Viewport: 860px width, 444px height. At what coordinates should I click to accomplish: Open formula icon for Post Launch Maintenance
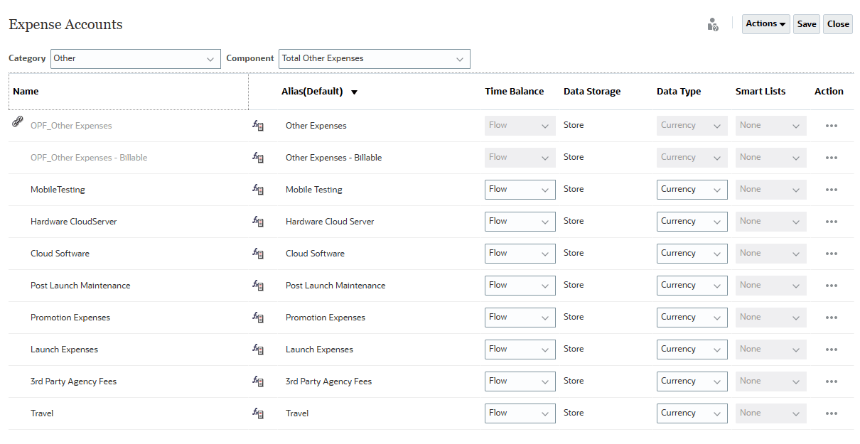point(258,286)
